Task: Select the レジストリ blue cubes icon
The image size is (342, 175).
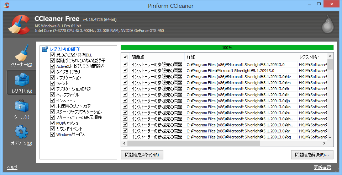Action: pyautogui.click(x=22, y=80)
